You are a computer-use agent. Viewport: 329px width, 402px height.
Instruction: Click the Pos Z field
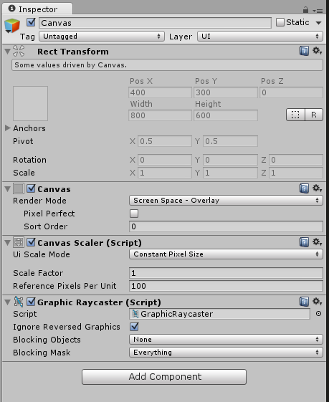291,92
